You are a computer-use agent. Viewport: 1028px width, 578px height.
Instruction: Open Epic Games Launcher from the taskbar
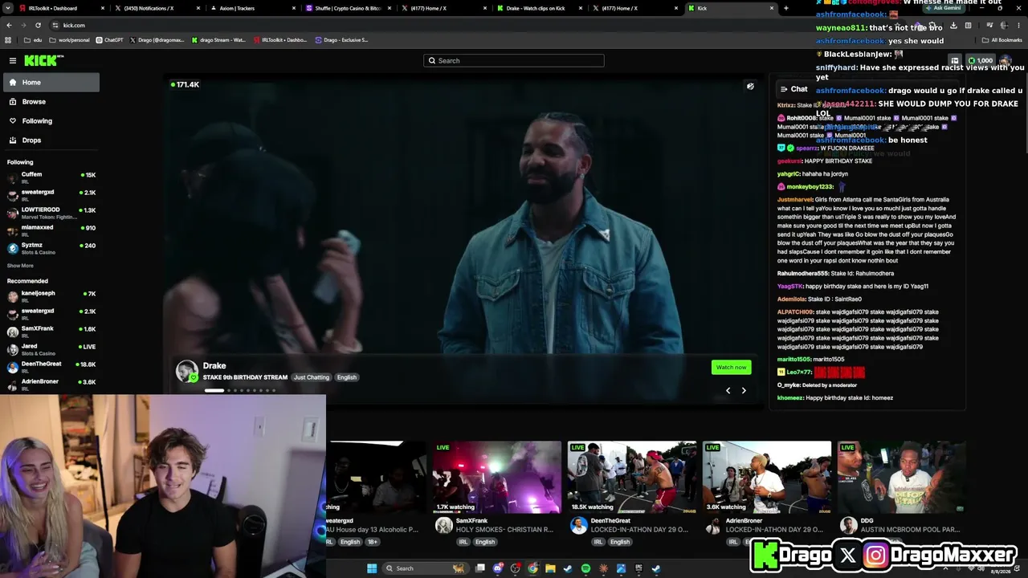pos(638,568)
